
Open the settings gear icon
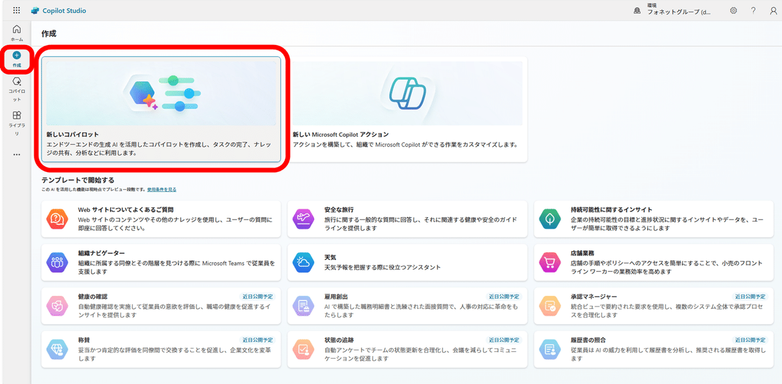(734, 10)
